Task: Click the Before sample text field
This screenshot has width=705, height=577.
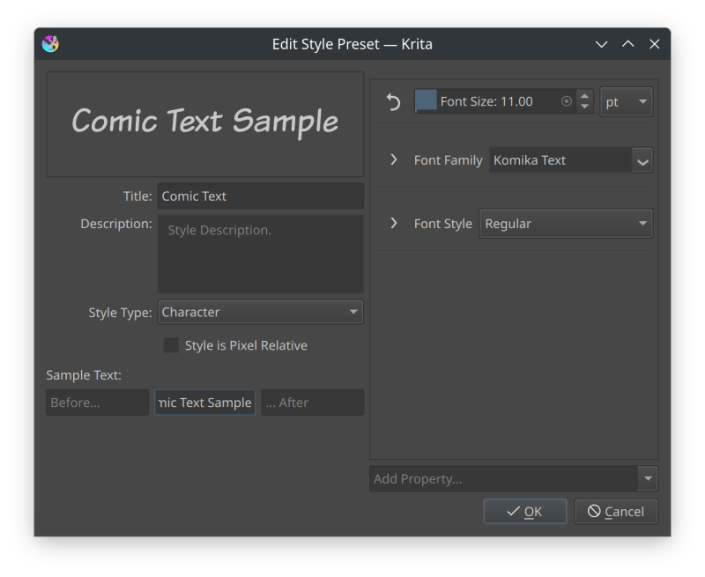Action: 97,402
